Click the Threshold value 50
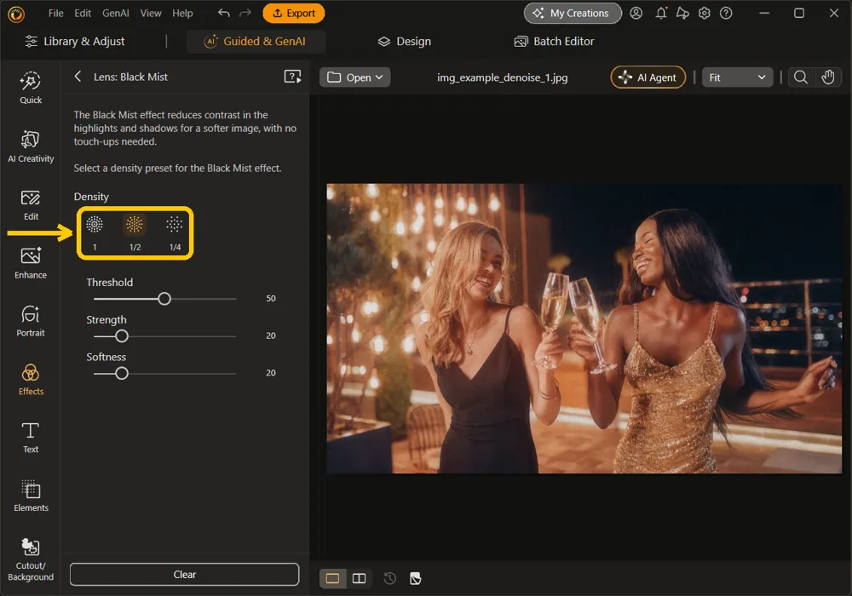 click(271, 299)
